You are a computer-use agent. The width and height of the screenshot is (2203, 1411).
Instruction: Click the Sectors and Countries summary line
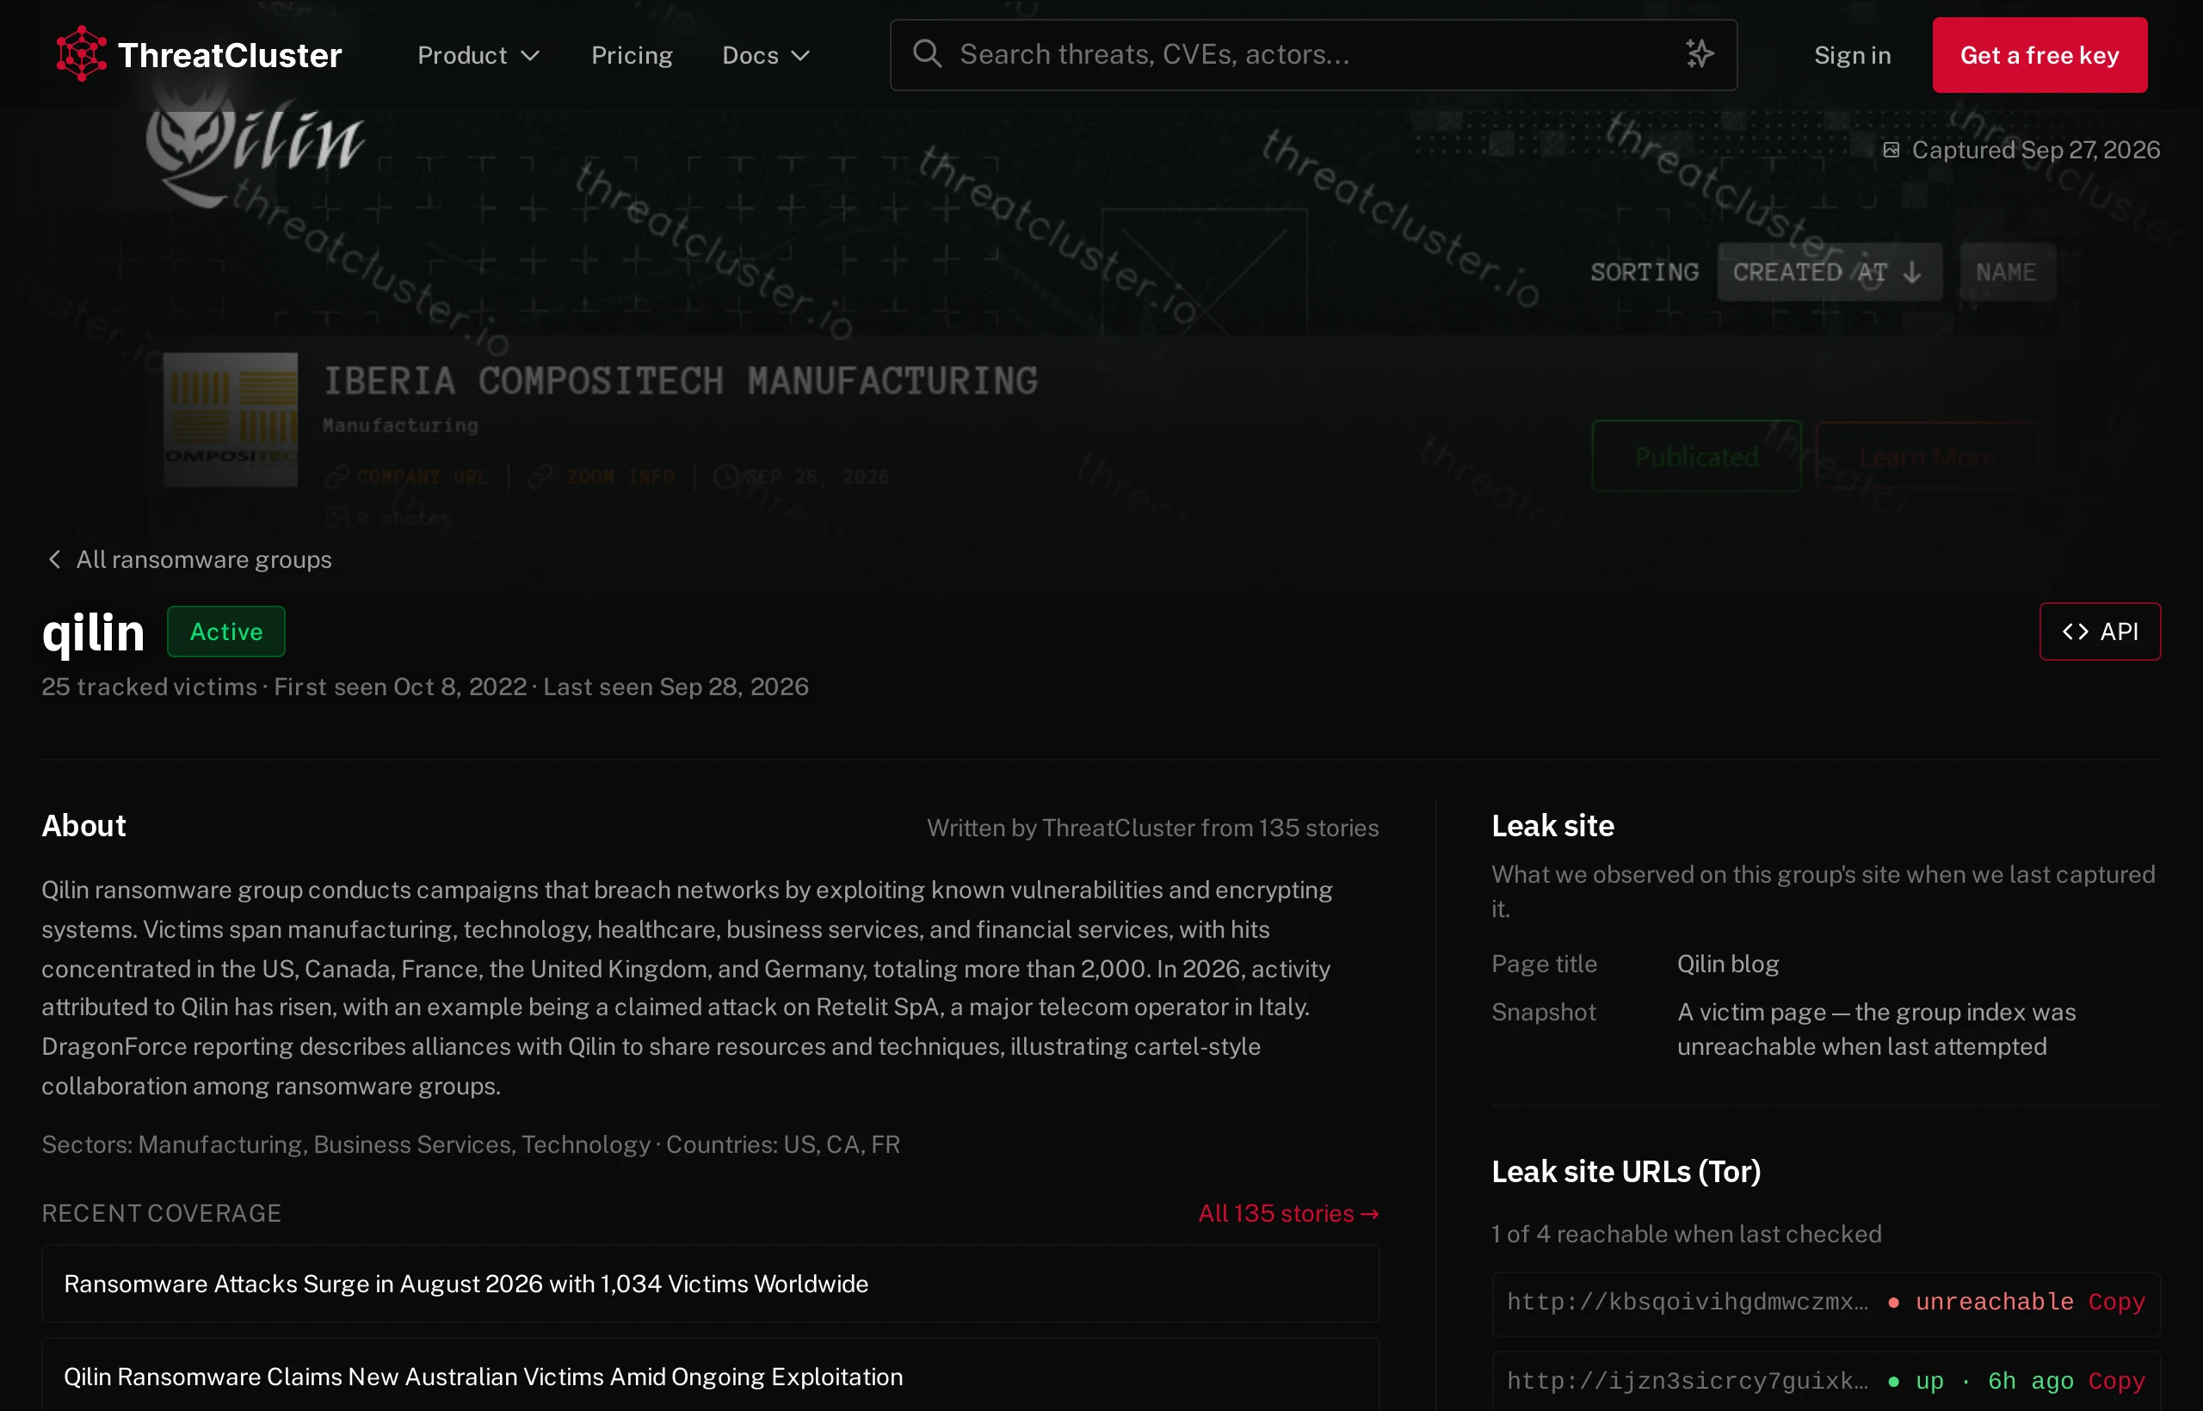470,1143
